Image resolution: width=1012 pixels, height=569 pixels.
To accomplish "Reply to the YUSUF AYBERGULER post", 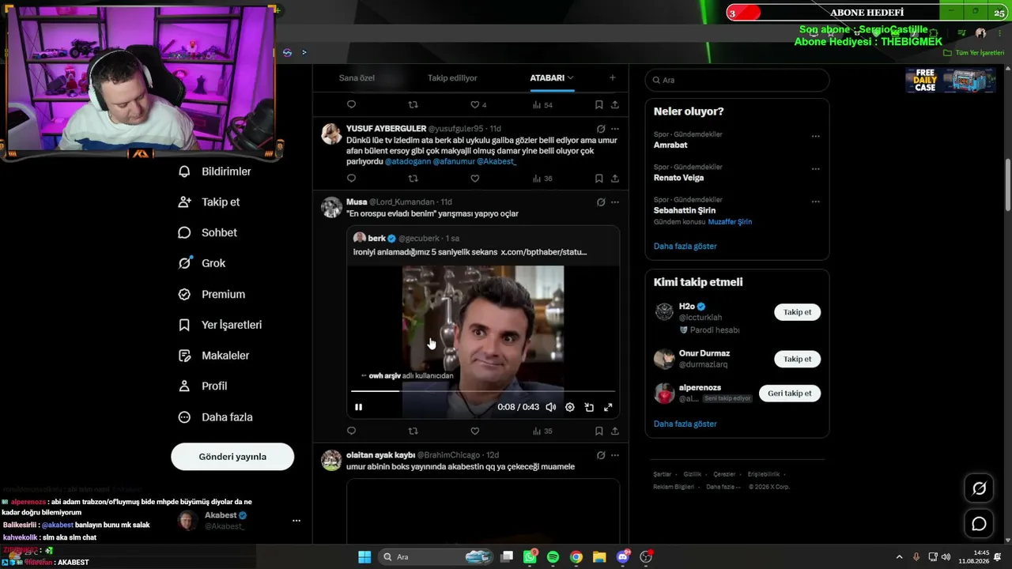I will coord(352,179).
